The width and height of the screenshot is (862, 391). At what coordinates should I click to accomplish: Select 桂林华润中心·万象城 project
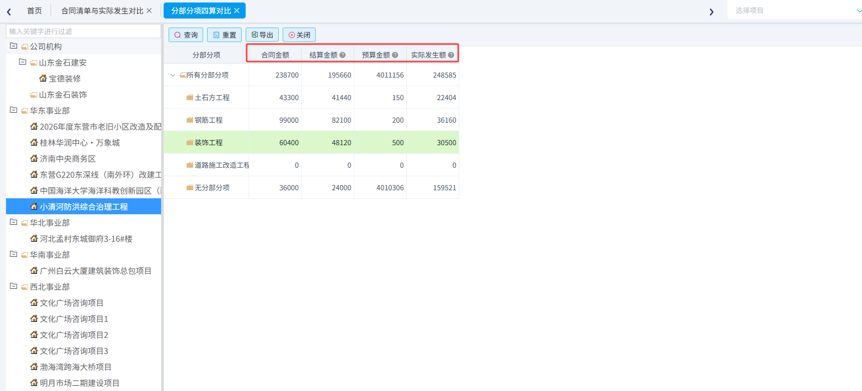coord(80,143)
